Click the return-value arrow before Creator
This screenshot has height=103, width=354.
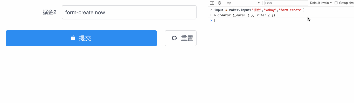[x=211, y=15]
